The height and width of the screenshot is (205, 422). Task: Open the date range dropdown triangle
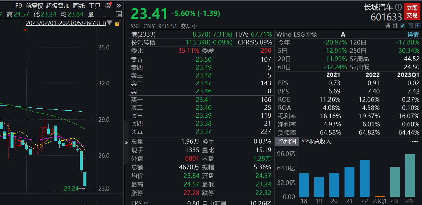pyautogui.click(x=109, y=23)
